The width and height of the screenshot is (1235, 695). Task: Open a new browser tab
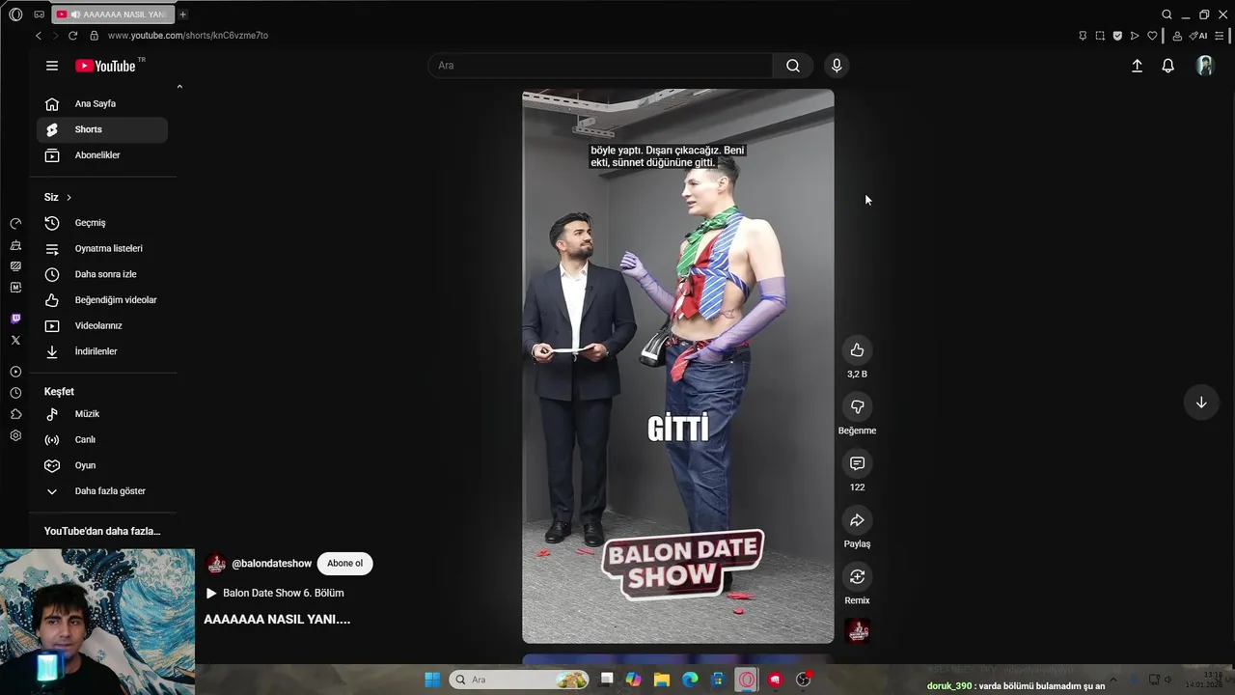pos(182,14)
